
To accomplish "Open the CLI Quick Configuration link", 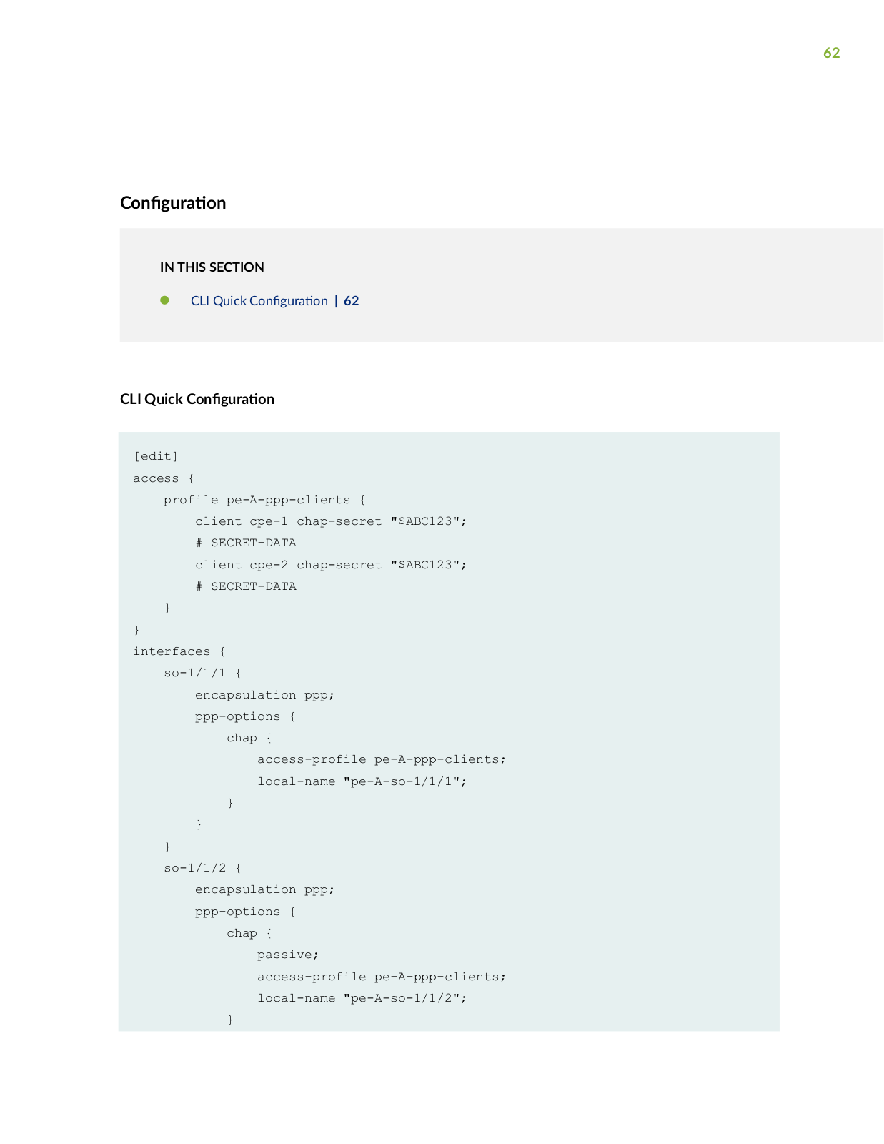I will click(x=259, y=301).
